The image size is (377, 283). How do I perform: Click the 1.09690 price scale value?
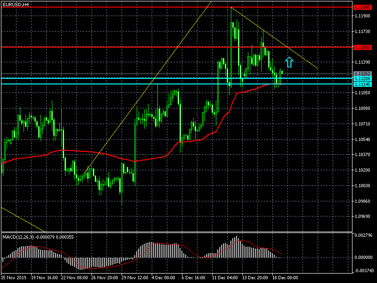click(362, 216)
